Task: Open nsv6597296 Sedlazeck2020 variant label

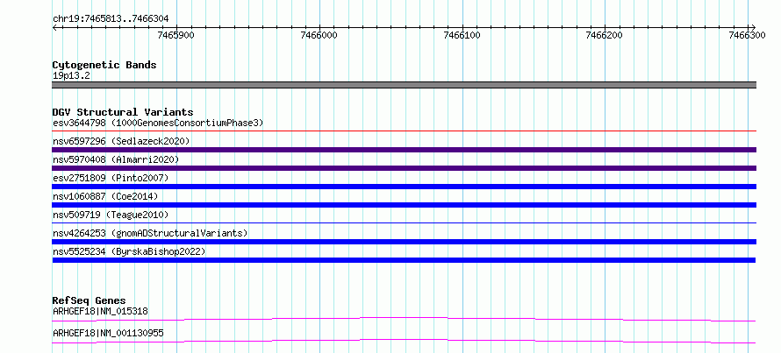Action: coord(121,141)
